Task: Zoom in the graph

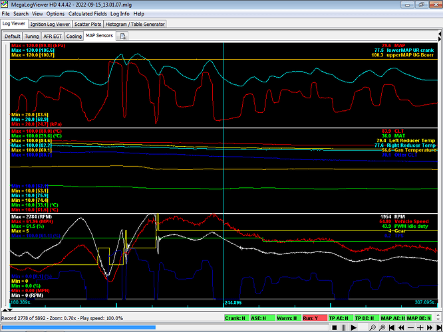Action: pyautogui.click(x=382, y=327)
